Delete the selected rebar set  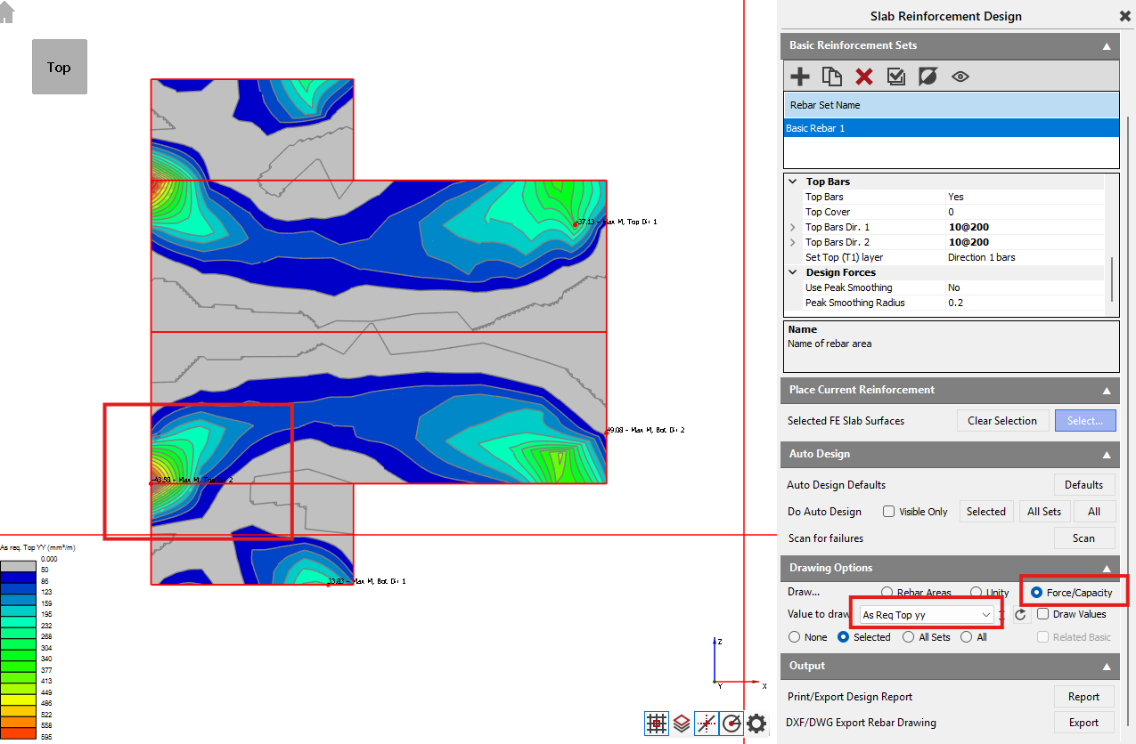[x=863, y=77]
